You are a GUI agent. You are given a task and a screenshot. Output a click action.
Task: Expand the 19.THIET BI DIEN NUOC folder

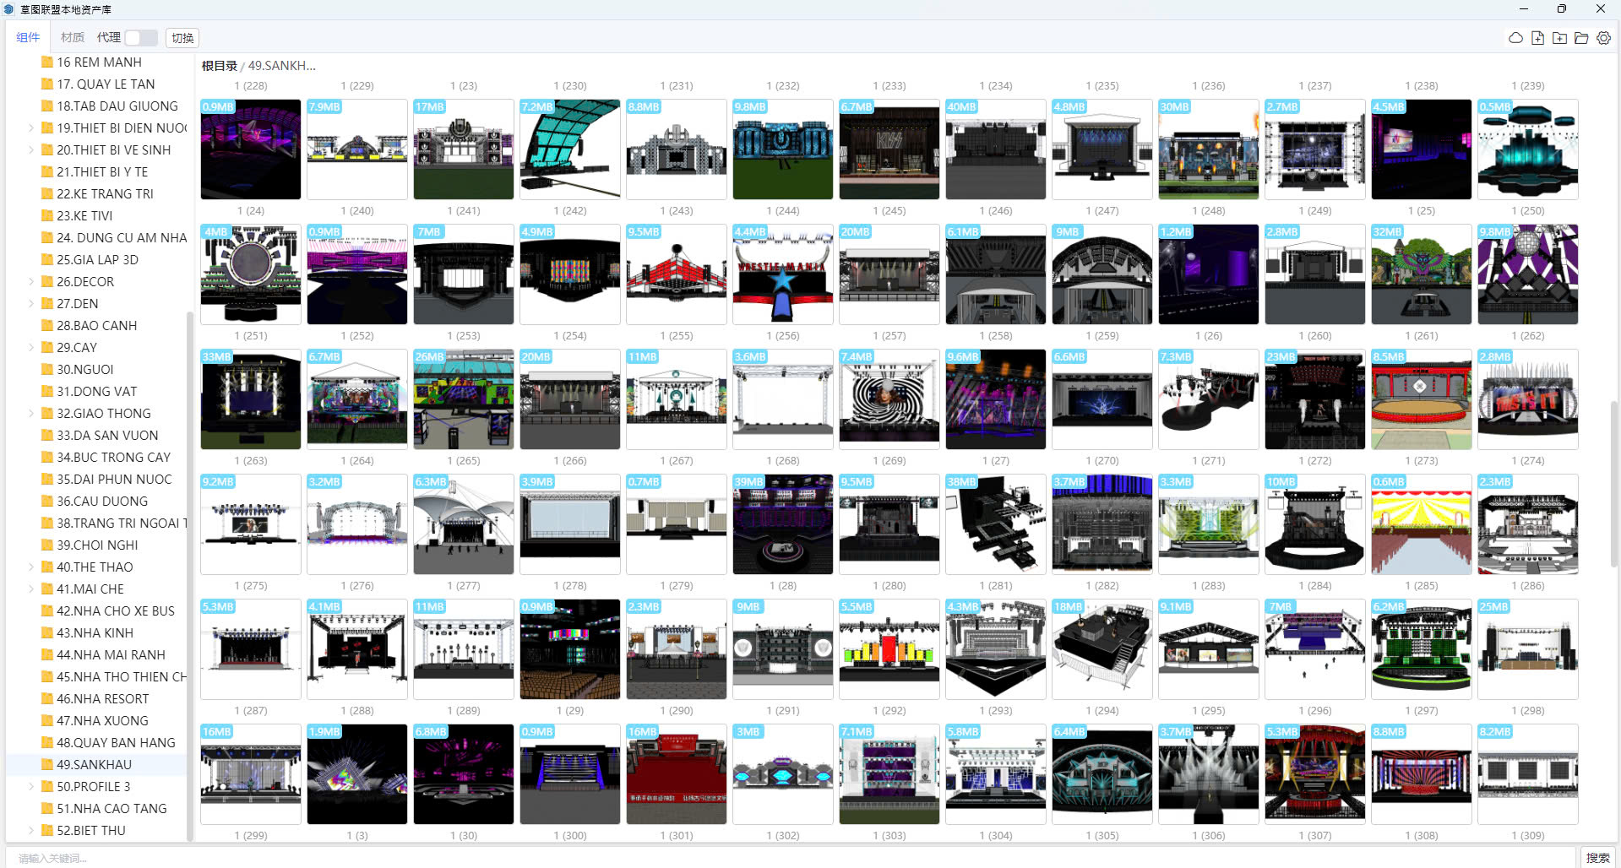[31, 128]
